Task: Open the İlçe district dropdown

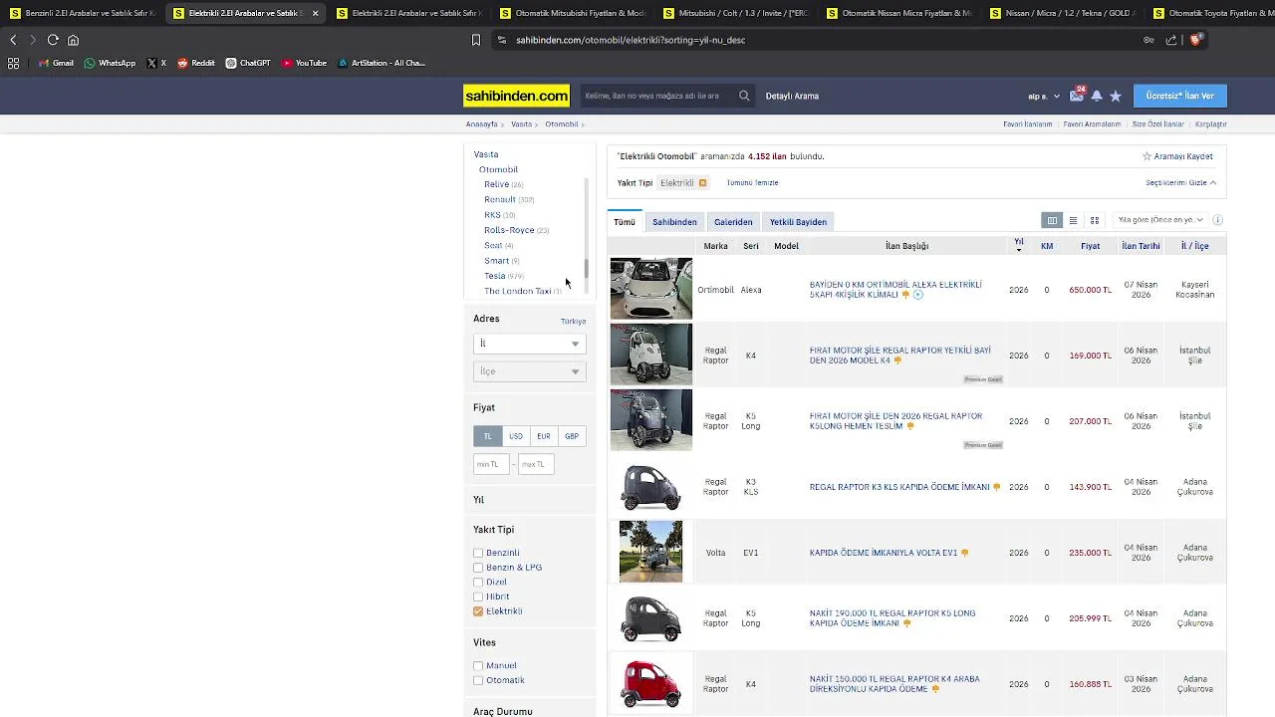Action: coord(529,371)
